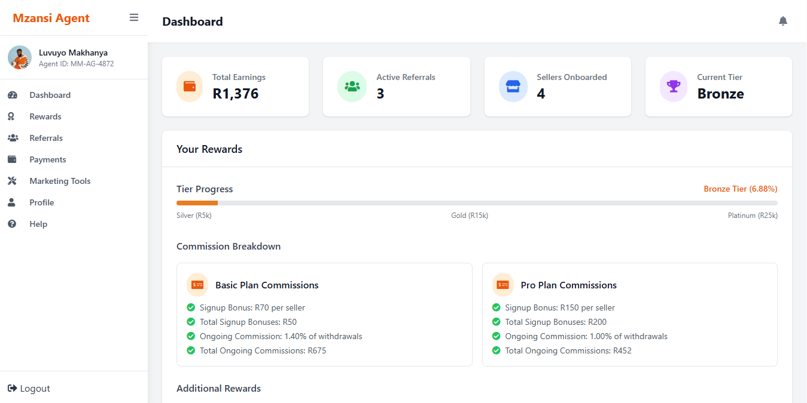The height and width of the screenshot is (403, 807).
Task: Click the Sellers Onboarded store icon
Action: coord(513,87)
